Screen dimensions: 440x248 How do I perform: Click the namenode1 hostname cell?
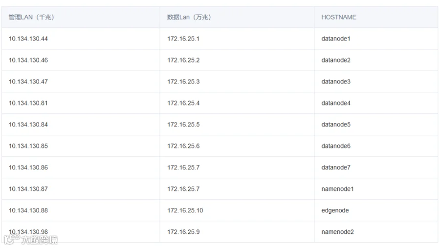[376, 189]
